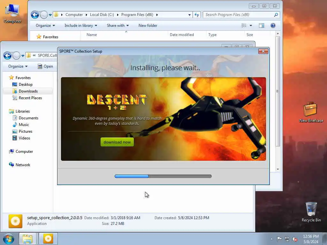Click New folder in Program Files window

[x=148, y=26]
